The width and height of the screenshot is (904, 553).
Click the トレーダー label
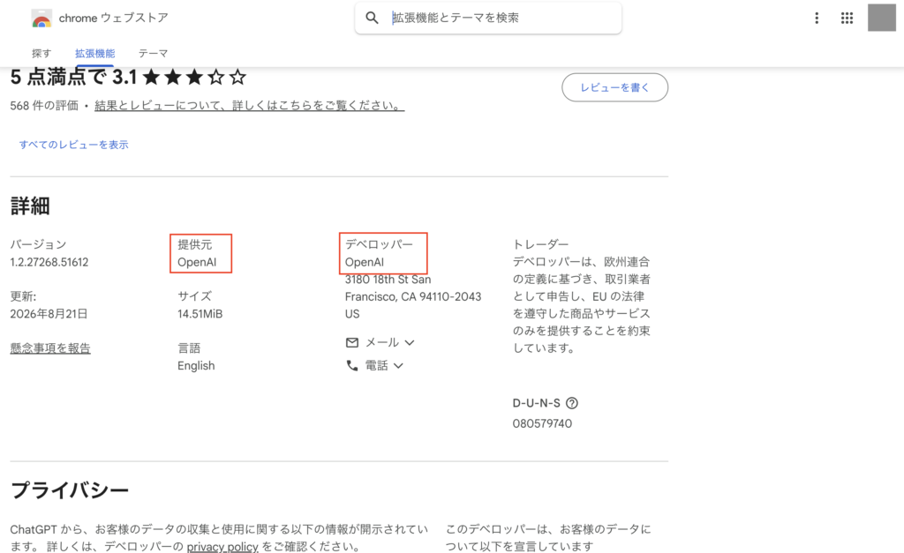coord(541,244)
